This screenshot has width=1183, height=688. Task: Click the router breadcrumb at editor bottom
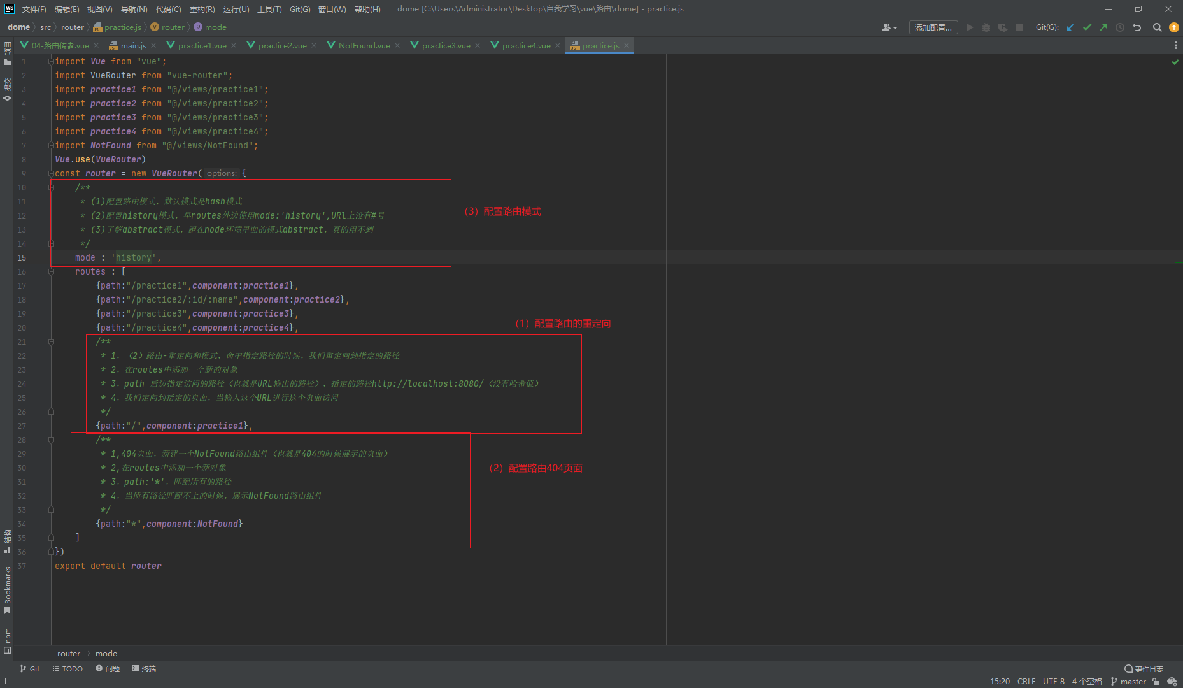tap(69, 654)
